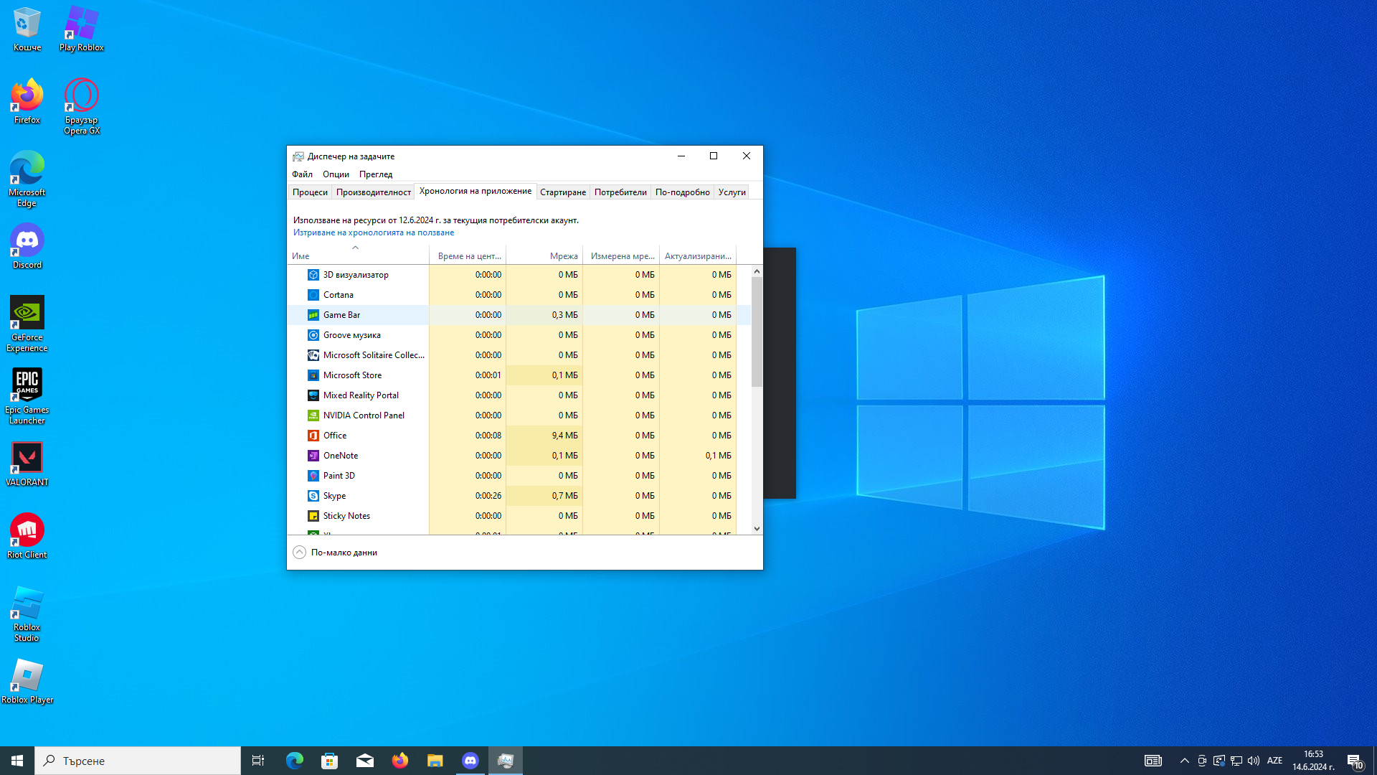Open the Опции menu
Viewport: 1377px width, 775px height.
(336, 174)
